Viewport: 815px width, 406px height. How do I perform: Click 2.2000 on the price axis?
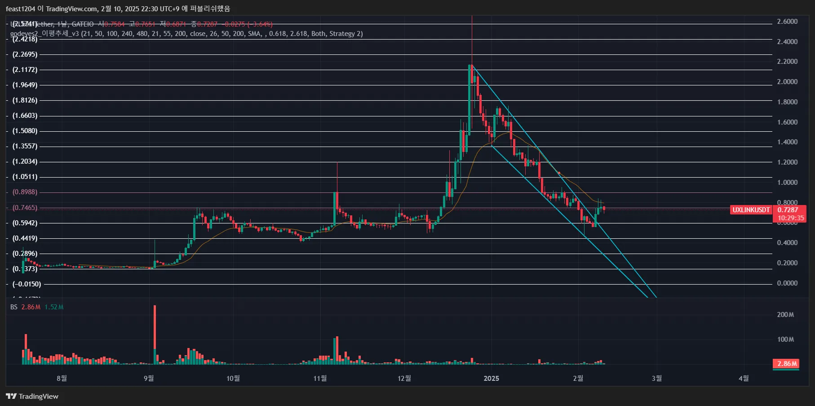click(787, 62)
